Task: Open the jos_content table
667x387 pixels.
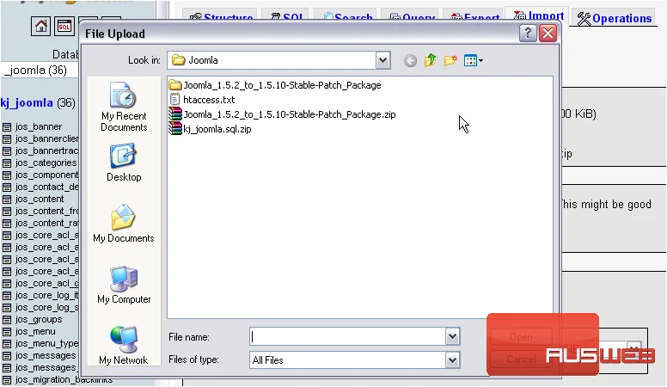Action: click(x=40, y=200)
